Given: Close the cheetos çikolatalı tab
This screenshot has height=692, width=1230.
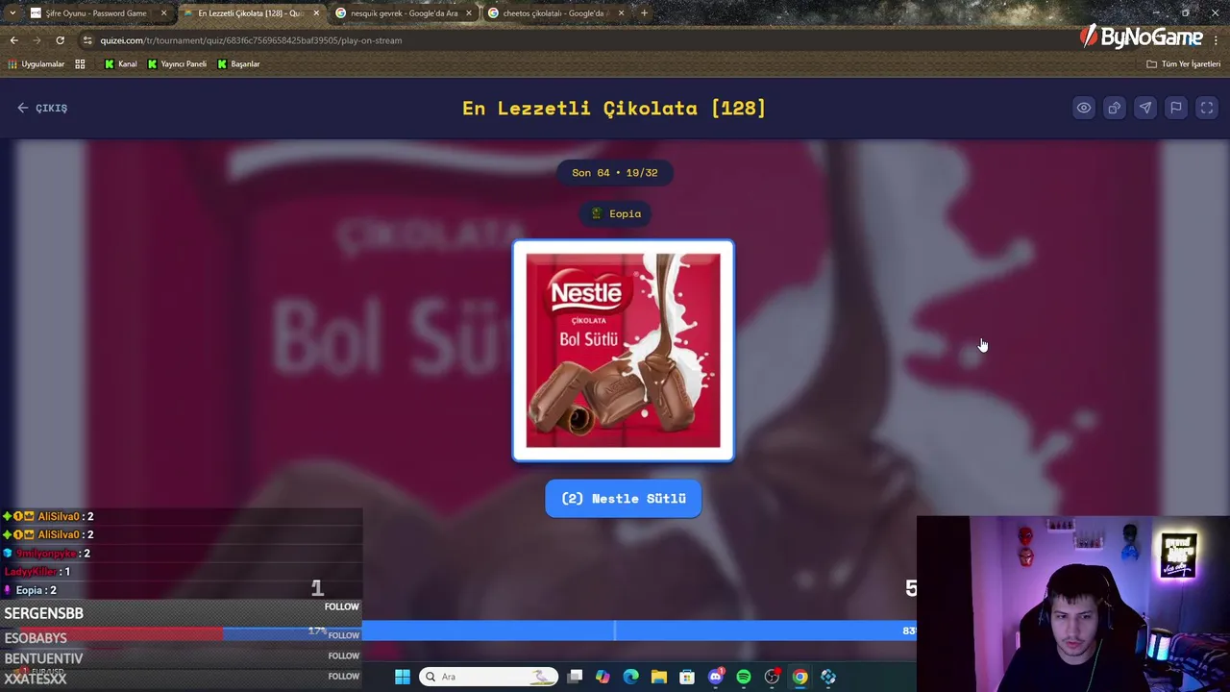Looking at the screenshot, I should click(x=621, y=13).
